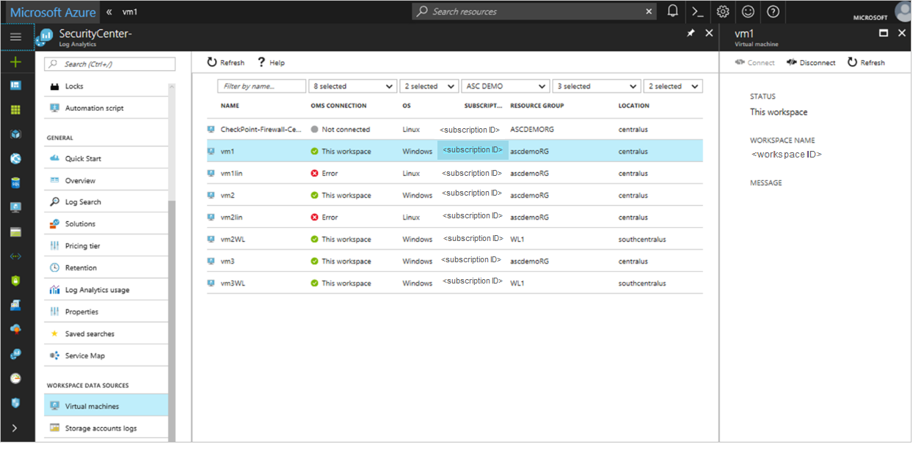
Task: Click the Filter by name field
Action: (x=261, y=86)
